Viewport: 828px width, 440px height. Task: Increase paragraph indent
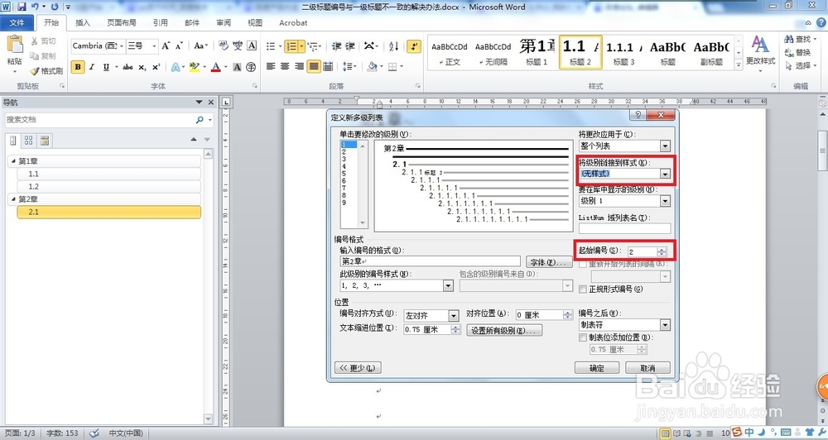(350, 46)
